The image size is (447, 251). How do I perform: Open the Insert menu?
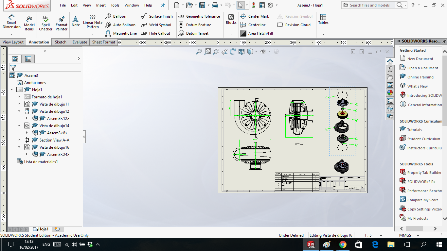pyautogui.click(x=101, y=5)
